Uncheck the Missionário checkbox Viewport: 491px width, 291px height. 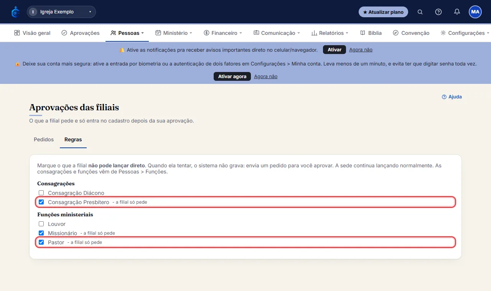click(41, 233)
